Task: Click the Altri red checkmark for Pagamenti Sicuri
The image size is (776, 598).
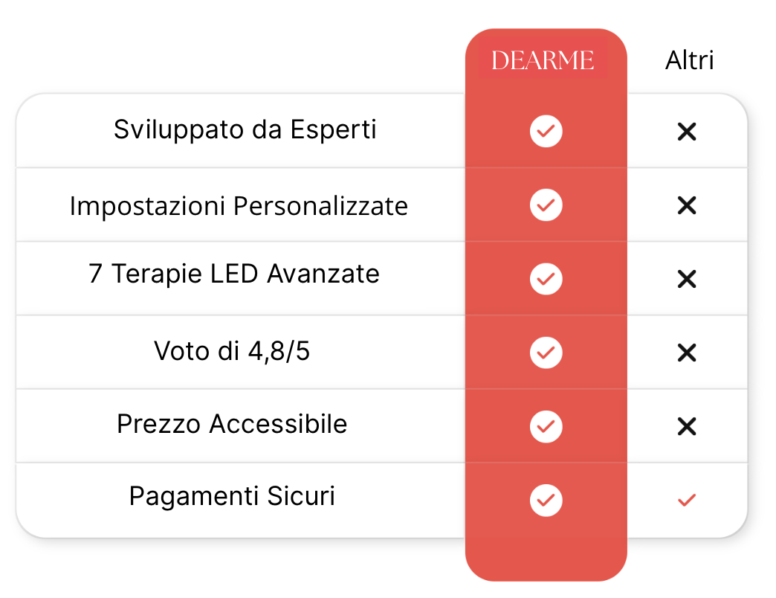Action: 687,500
